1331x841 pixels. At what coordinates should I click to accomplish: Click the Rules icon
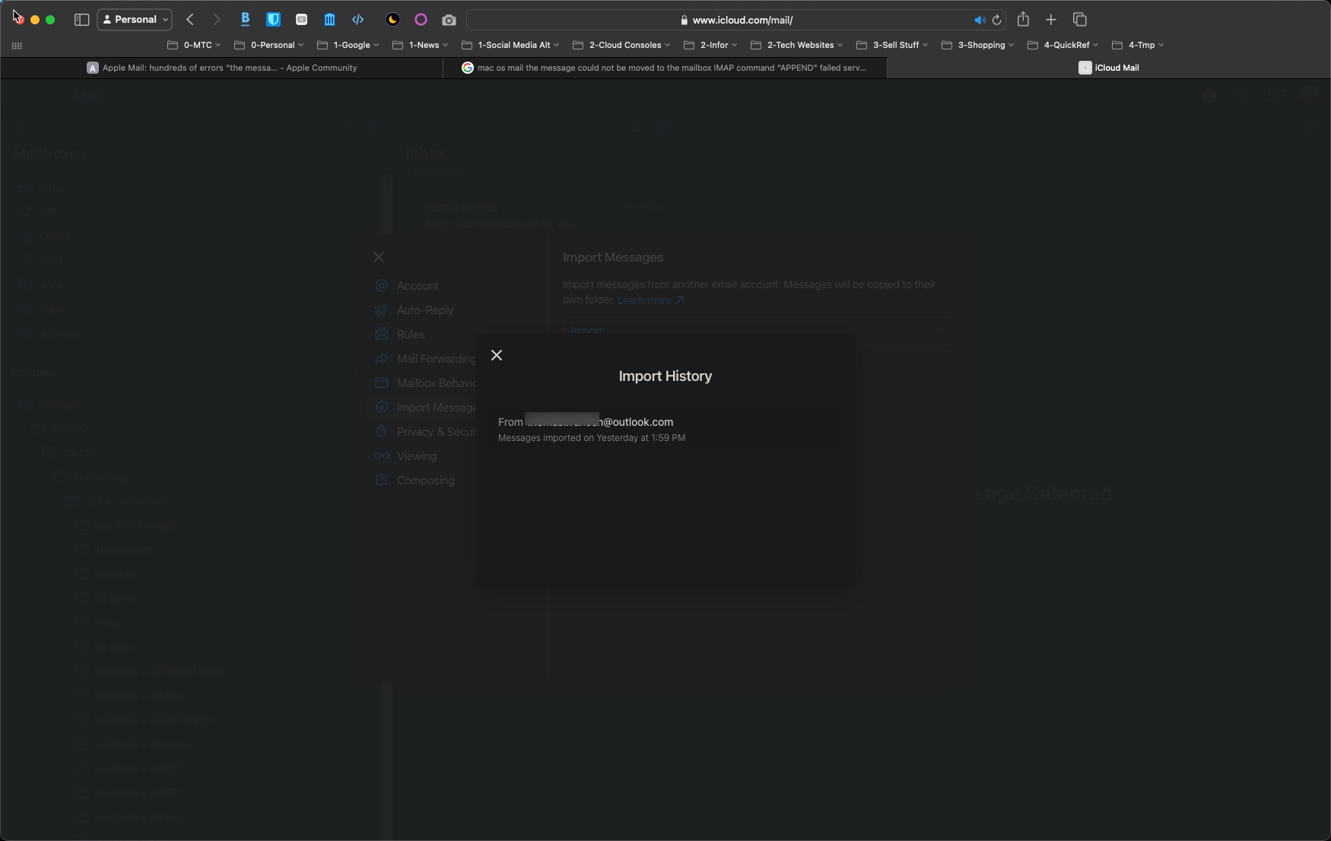tap(382, 335)
